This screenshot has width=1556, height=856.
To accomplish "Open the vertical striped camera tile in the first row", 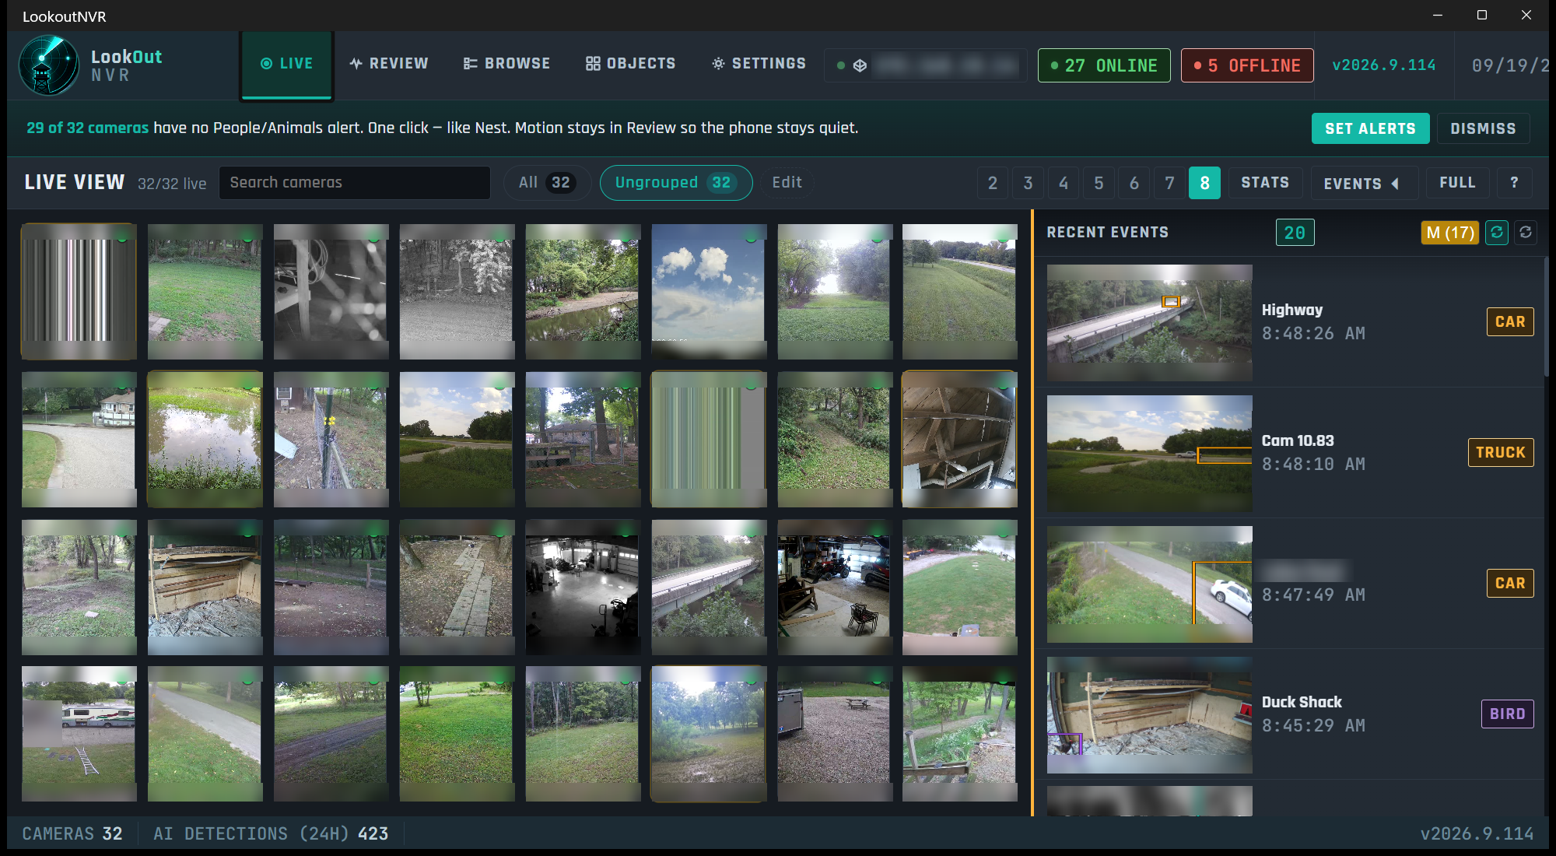I will click(79, 291).
